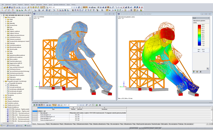
Task: Click results table vertical scrollbar down arrow
Action: click(x=212, y=120)
